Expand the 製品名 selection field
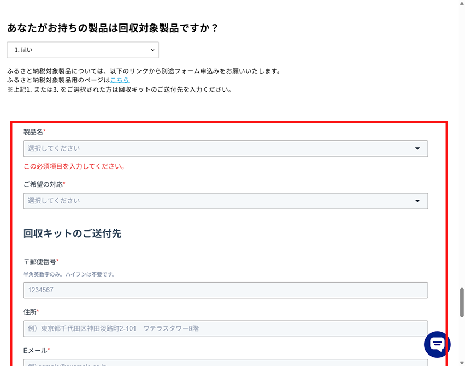This screenshot has width=465, height=366. [x=219, y=148]
